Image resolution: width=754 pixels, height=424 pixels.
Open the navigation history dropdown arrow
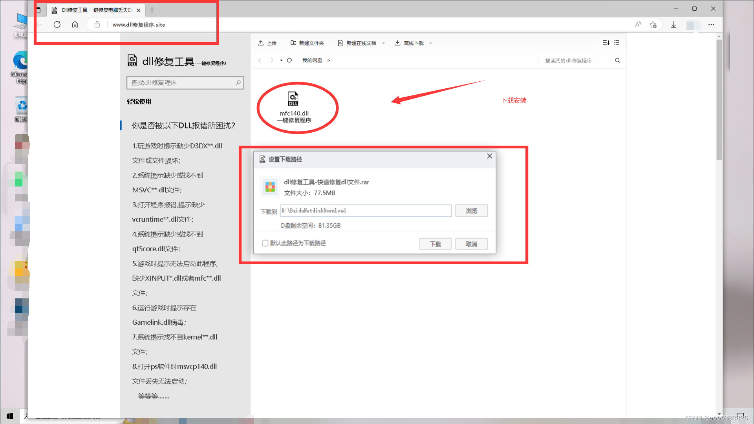(x=281, y=60)
